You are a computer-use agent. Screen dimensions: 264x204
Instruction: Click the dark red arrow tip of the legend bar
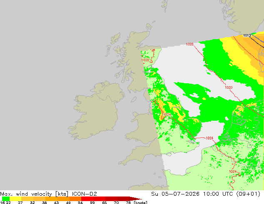(136, 199)
